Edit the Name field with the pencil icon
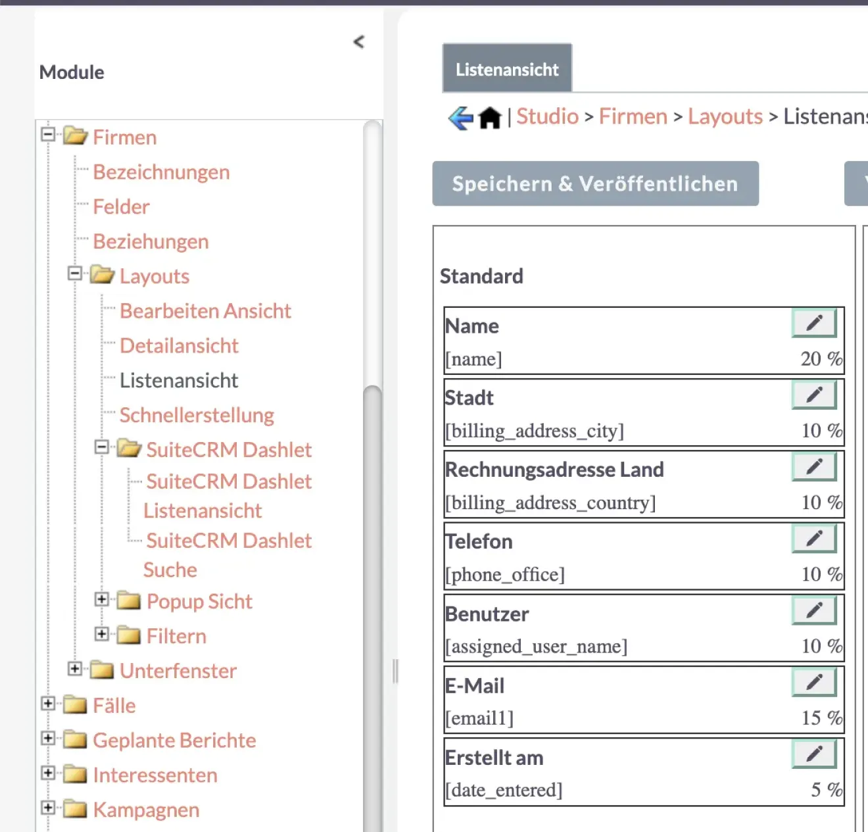The height and width of the screenshot is (832, 868). pyautogui.click(x=814, y=322)
